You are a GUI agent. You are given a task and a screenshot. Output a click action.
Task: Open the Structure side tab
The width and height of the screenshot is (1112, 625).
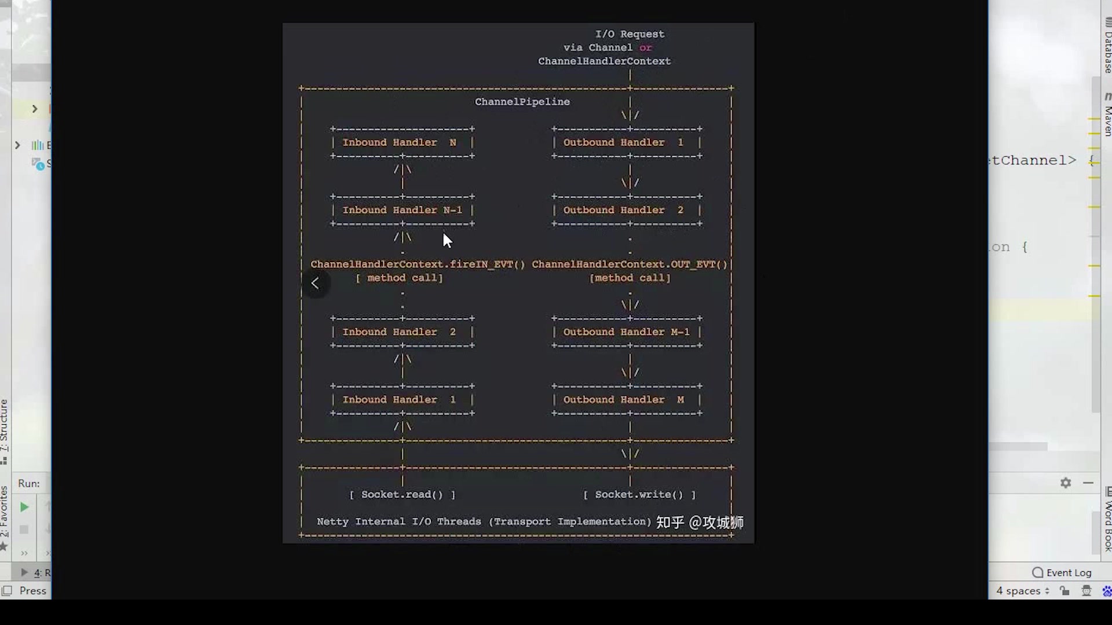pos(5,428)
